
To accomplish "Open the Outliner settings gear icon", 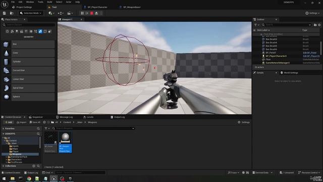I will 319,25.
